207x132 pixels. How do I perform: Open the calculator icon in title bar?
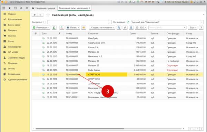pyautogui.click(x=138, y=2)
